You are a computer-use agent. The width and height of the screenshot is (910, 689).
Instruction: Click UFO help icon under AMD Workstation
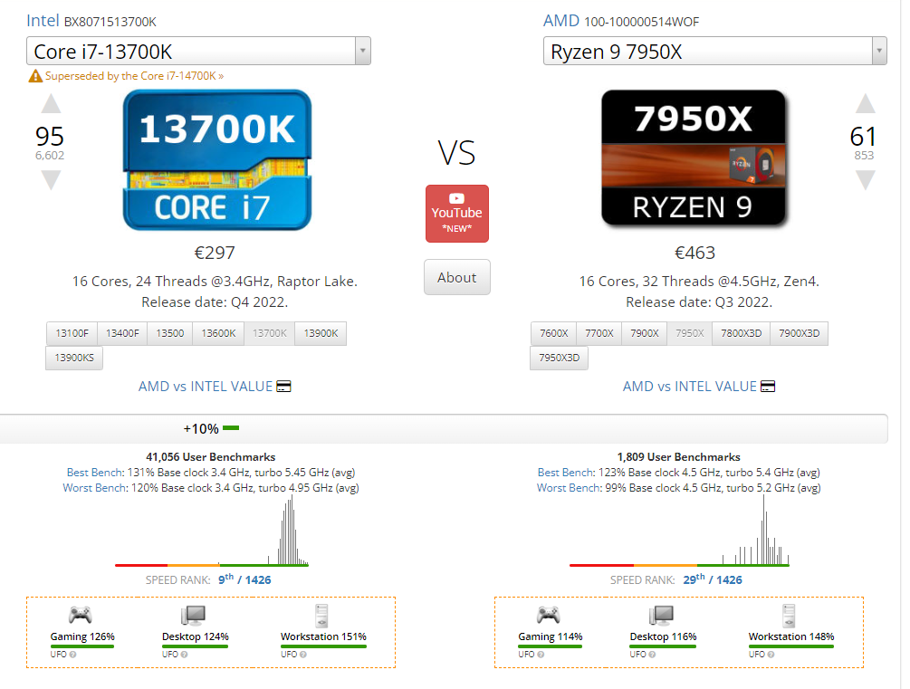pos(771,655)
